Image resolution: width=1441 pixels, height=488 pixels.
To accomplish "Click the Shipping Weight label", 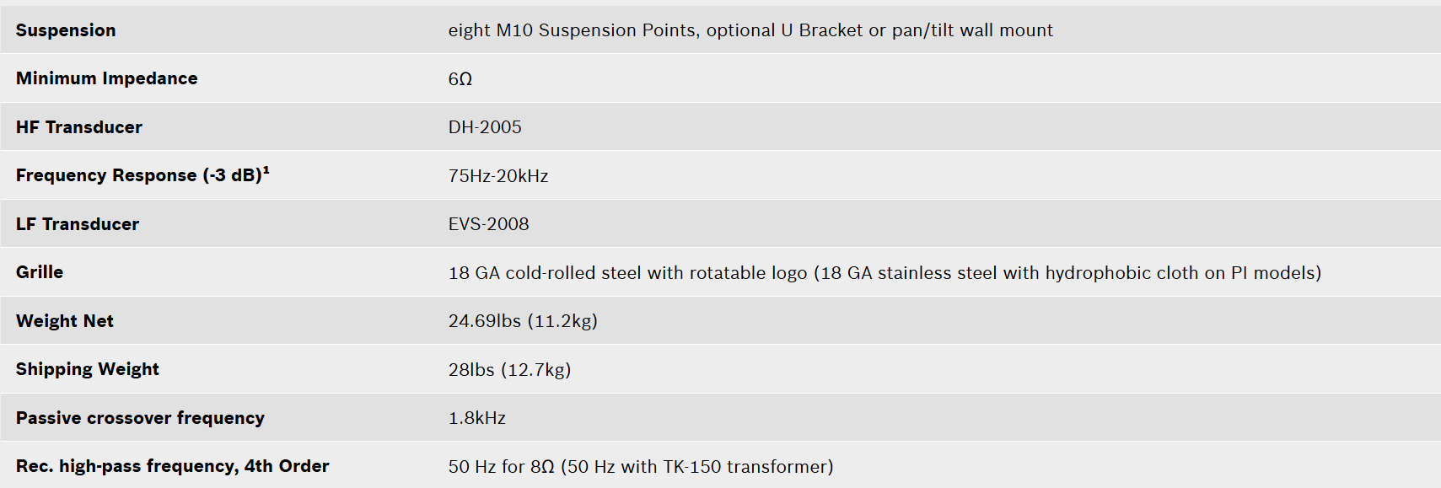I will (88, 369).
